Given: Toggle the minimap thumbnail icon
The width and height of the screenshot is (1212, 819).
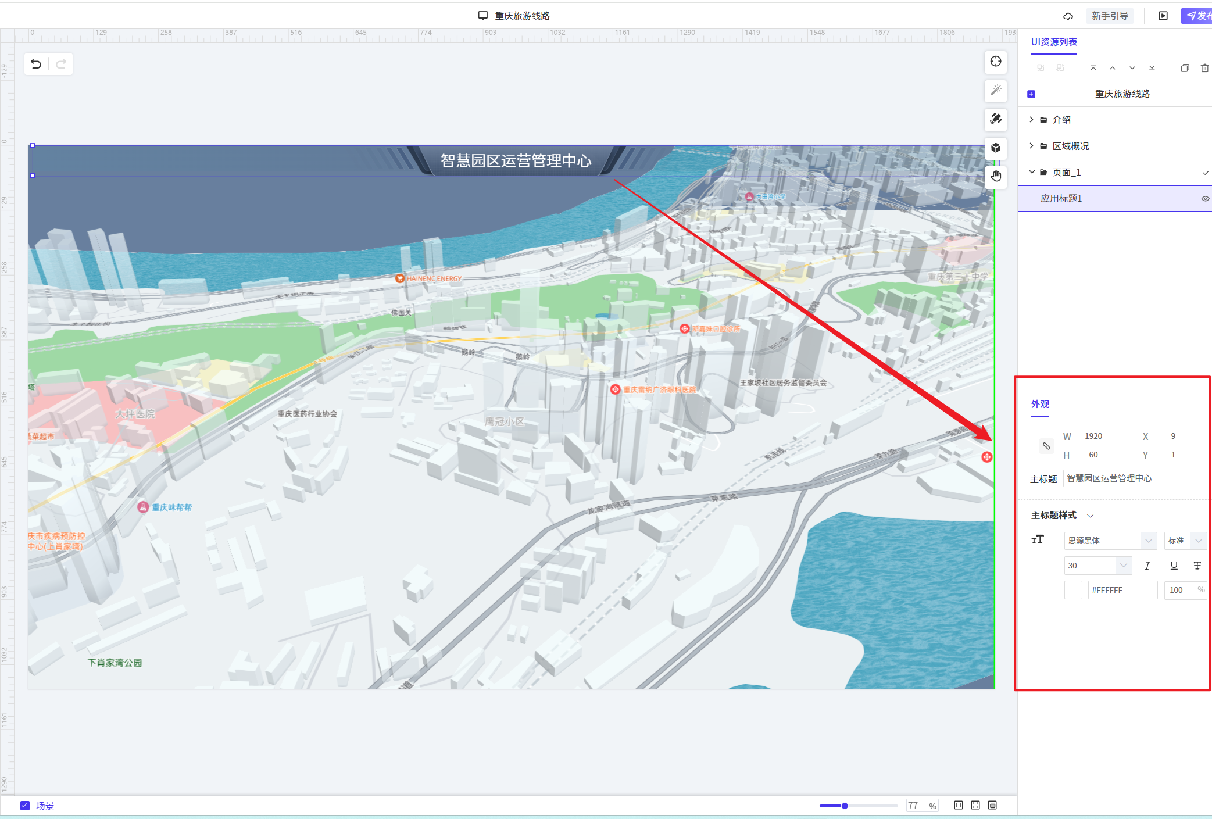Looking at the screenshot, I should [992, 805].
